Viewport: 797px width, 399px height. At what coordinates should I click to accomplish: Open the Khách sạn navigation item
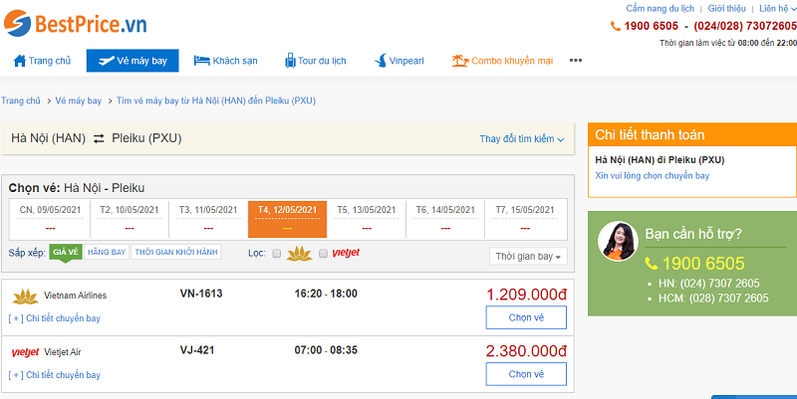point(226,61)
